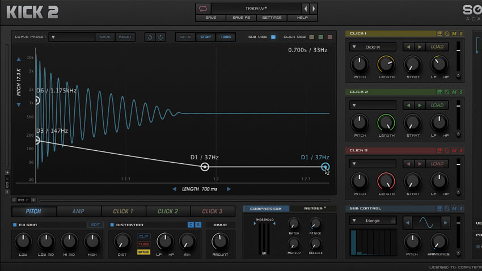Open the Curve Preset dropdown
Viewport: 482px width, 271px height.
(72, 37)
